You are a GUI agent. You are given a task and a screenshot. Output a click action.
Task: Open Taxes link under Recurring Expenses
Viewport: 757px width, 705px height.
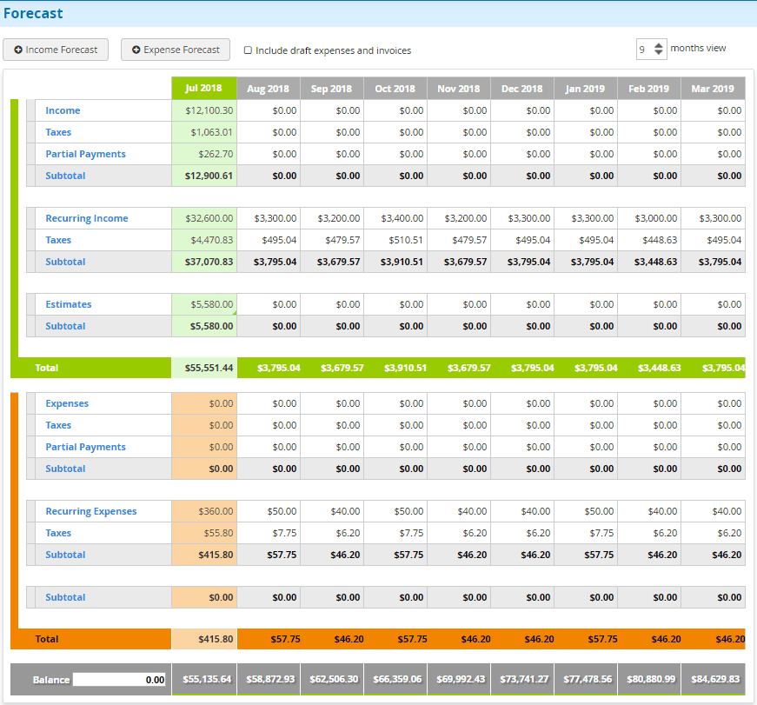tap(58, 533)
